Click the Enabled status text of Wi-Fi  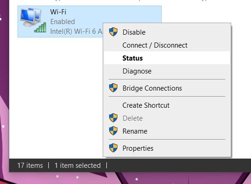pos(63,22)
